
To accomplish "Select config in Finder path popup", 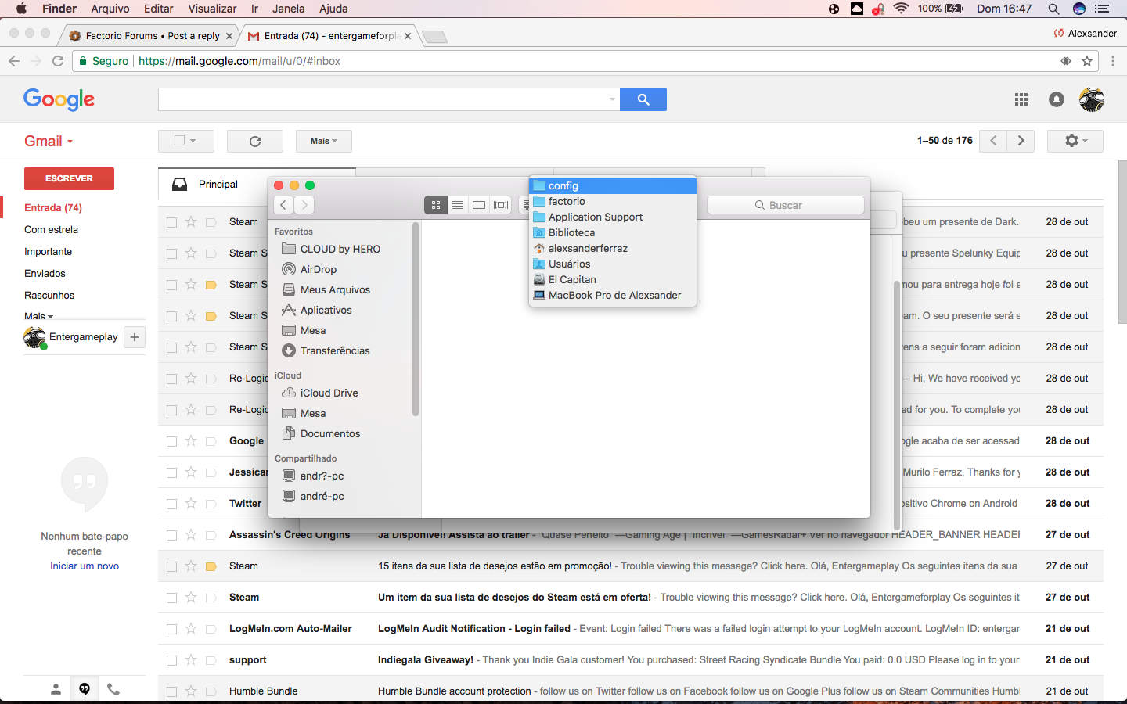I will click(x=613, y=185).
